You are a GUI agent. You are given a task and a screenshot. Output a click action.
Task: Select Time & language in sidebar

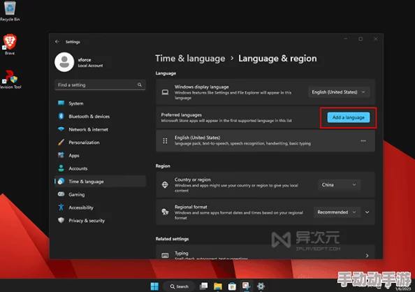point(100,182)
